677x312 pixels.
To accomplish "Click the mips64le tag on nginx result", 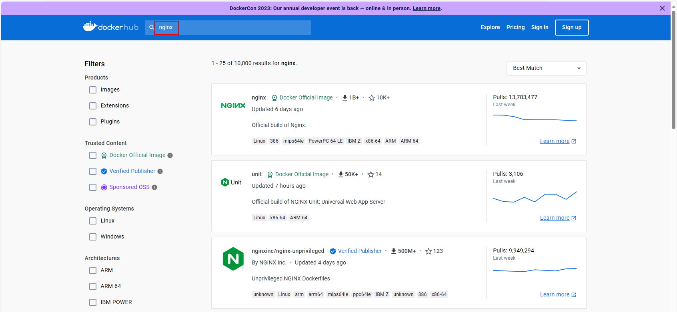I will 293,141.
